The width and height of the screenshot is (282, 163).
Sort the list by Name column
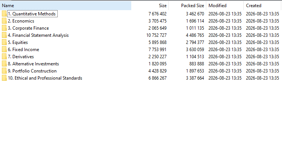[x=66, y=6]
